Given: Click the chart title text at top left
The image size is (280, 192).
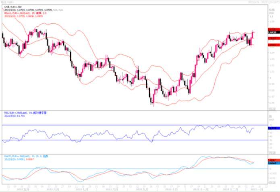Looking at the screenshot, I should (7, 2).
